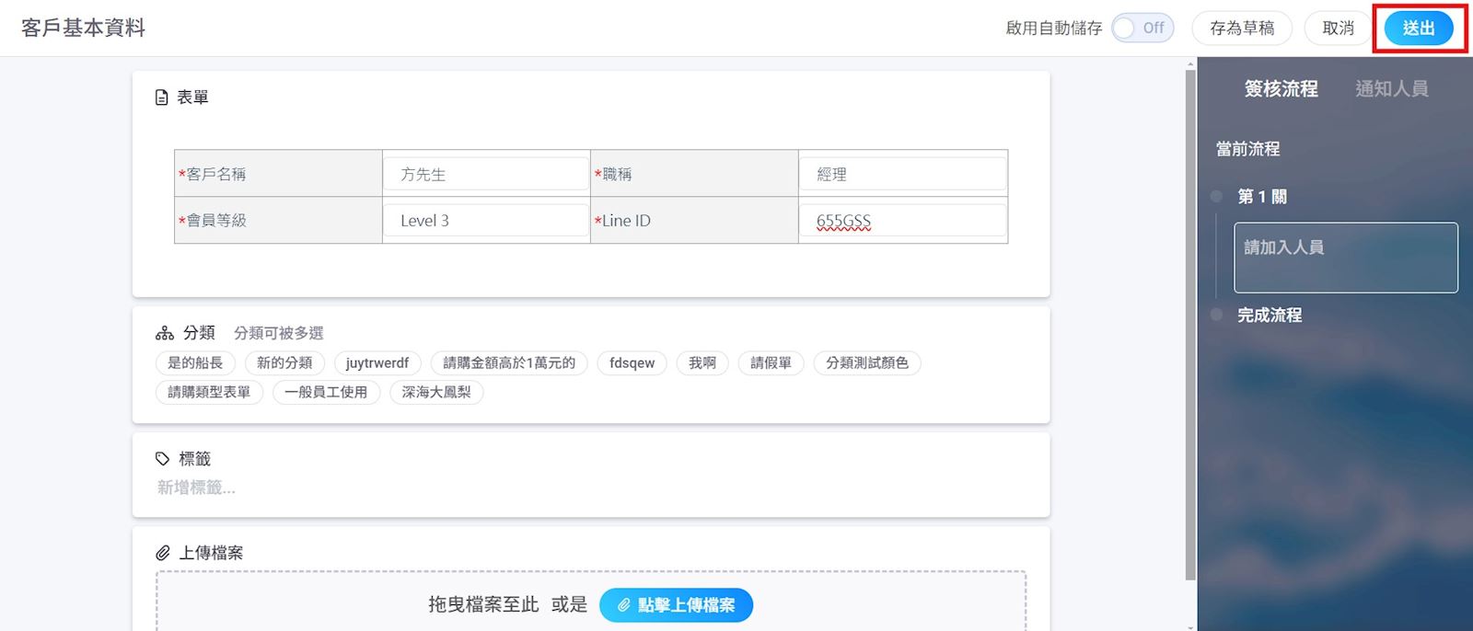Image resolution: width=1473 pixels, height=631 pixels.
Task: Click the 取消 cancel button
Action: [1338, 29]
